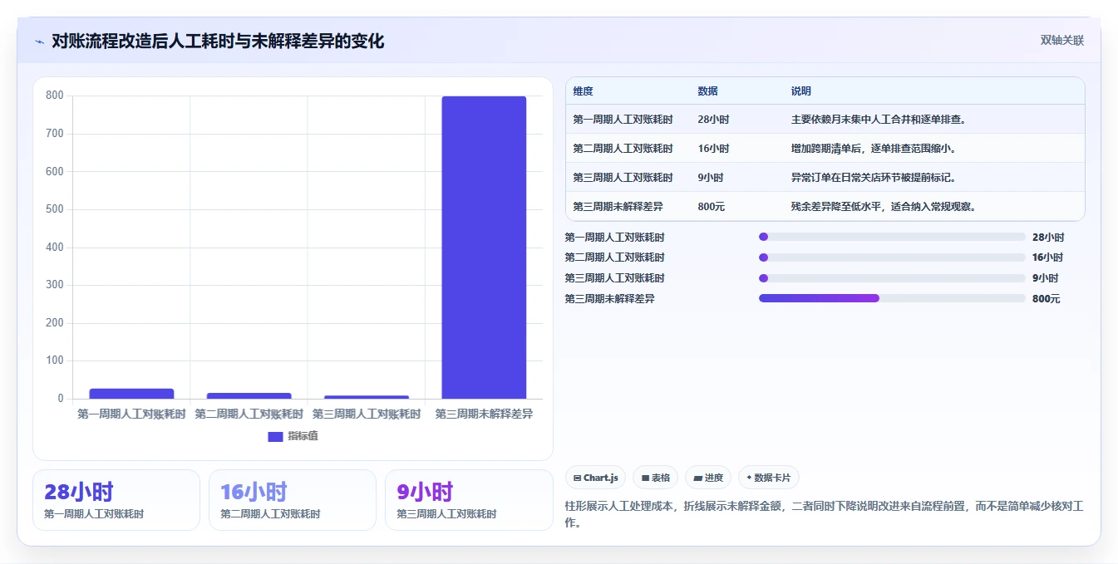Click the note 残余差异降至低水平，适合纳入常规观察。

(883, 207)
